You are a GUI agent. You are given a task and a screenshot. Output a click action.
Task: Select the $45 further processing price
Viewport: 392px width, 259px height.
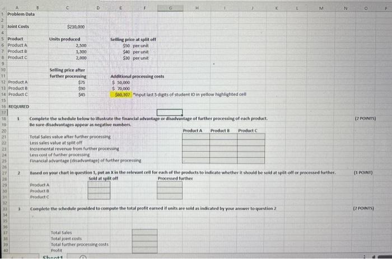[82, 95]
